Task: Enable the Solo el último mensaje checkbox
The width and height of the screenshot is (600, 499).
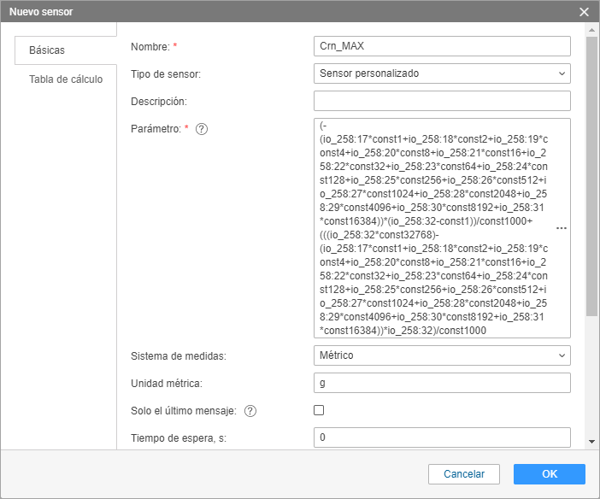Action: tap(320, 410)
